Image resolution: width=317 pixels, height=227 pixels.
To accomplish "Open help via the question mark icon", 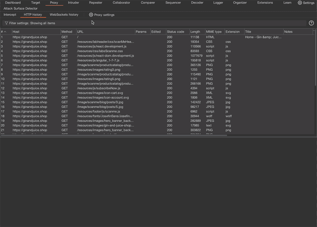I will 311,23.
